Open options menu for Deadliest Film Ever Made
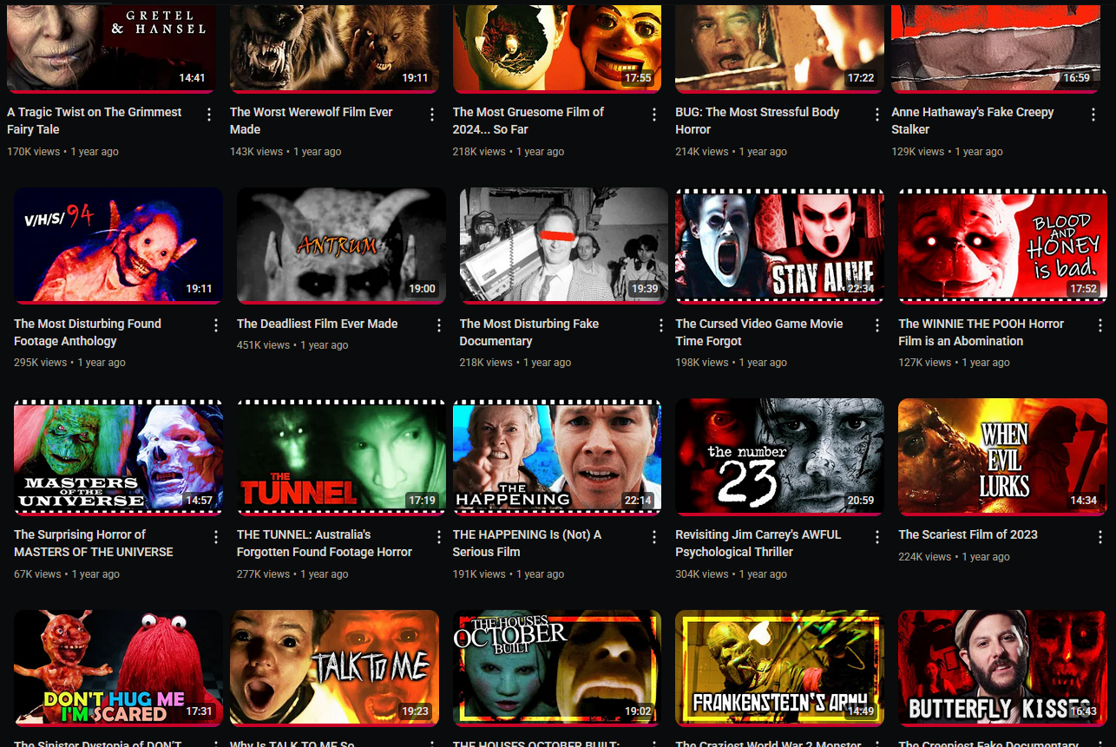The width and height of the screenshot is (1116, 747). (x=439, y=326)
